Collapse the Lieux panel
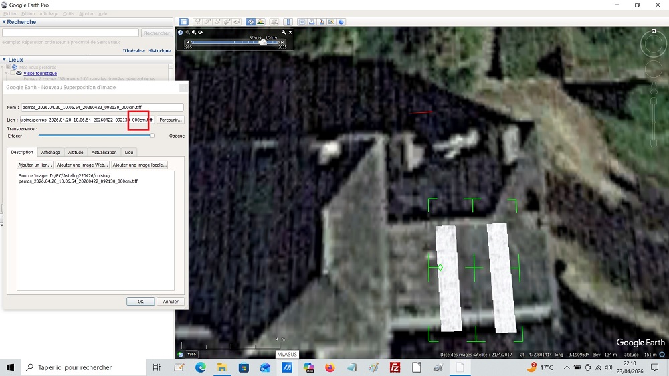This screenshot has width=669, height=376. 4,60
